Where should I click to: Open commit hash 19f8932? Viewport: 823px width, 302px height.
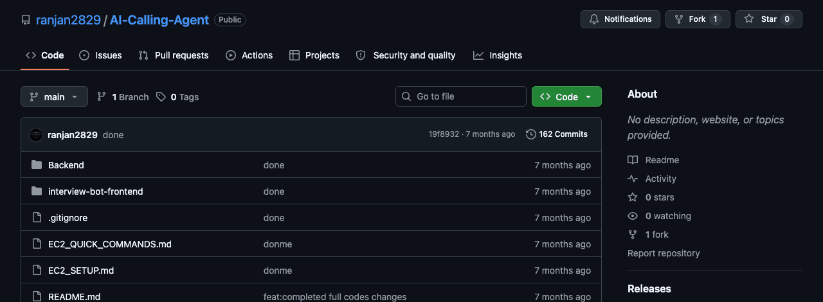point(444,134)
